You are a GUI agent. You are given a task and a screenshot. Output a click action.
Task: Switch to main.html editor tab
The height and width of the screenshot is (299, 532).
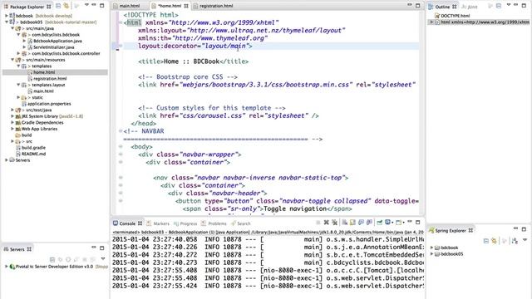click(130, 6)
